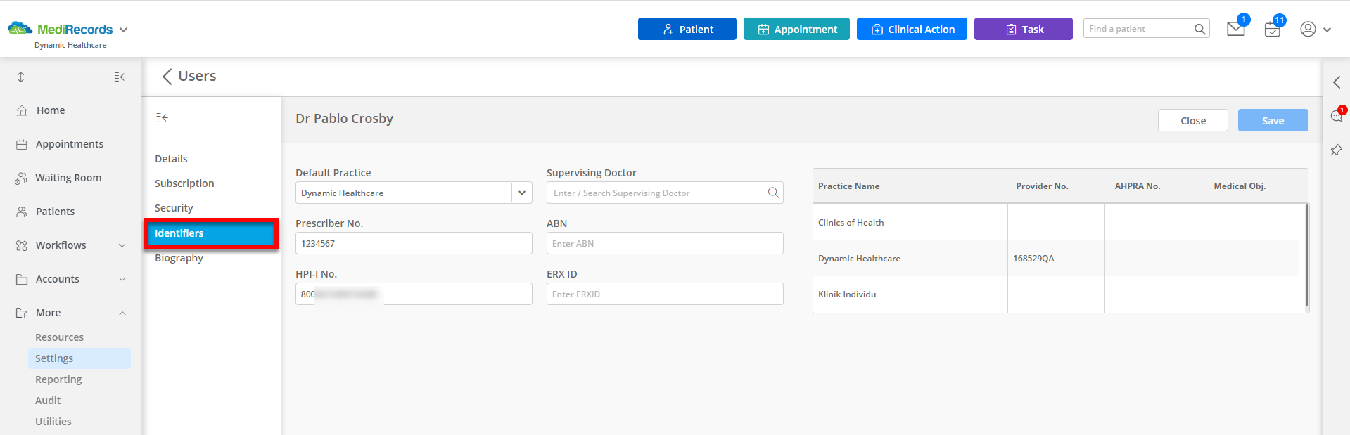This screenshot has width=1350, height=435.
Task: Click the HPI-I No. field
Action: (x=414, y=294)
